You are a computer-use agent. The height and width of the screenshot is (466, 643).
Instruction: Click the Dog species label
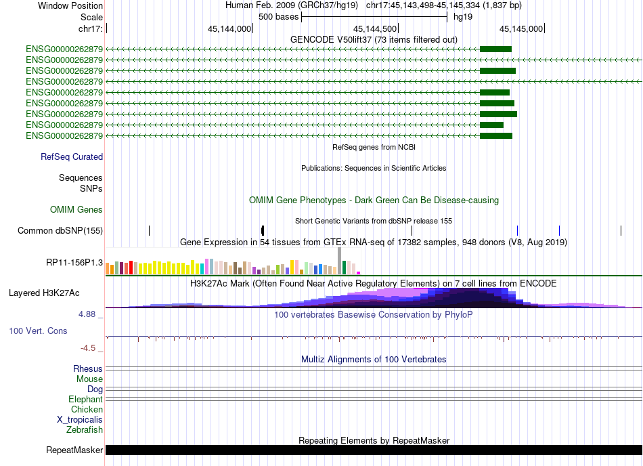[95, 389]
